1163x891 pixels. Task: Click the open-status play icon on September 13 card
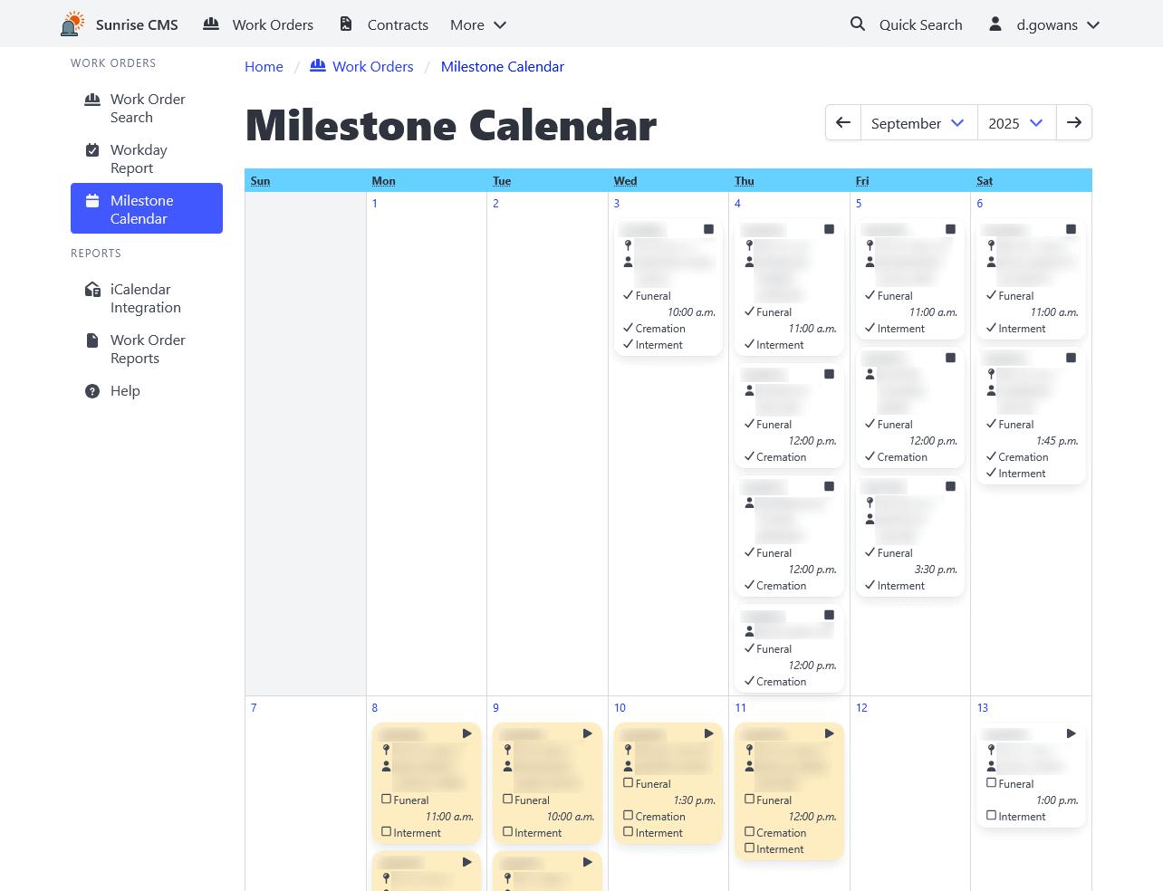click(1072, 733)
